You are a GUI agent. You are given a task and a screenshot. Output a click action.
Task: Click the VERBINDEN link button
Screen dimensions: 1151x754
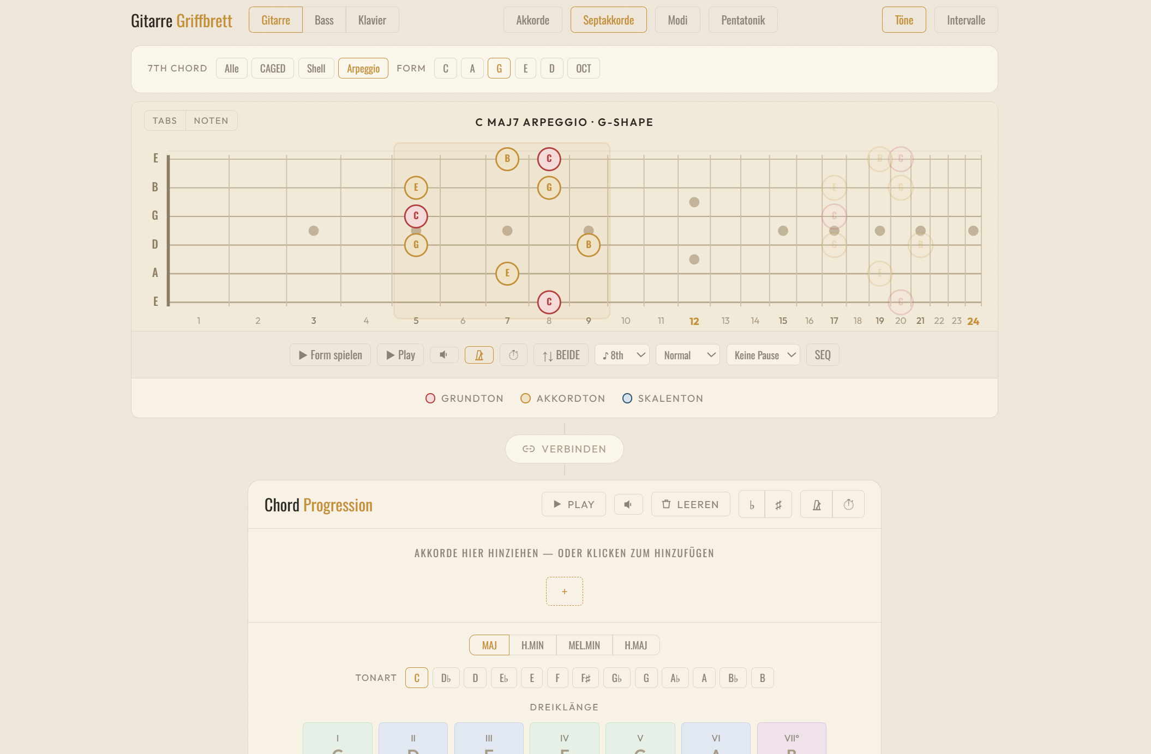[x=565, y=449]
